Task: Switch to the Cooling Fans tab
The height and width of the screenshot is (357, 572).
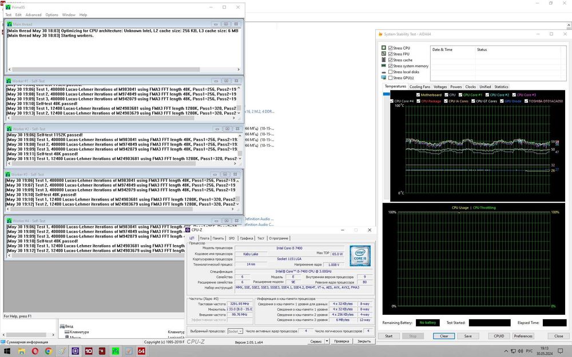Action: (x=419, y=87)
